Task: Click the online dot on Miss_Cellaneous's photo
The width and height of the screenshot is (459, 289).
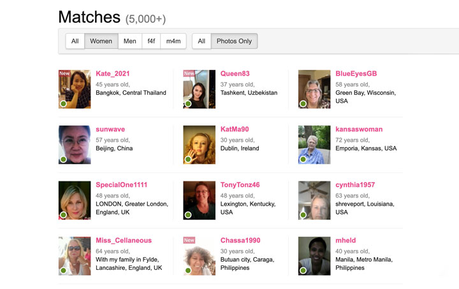Action: pyautogui.click(x=63, y=271)
